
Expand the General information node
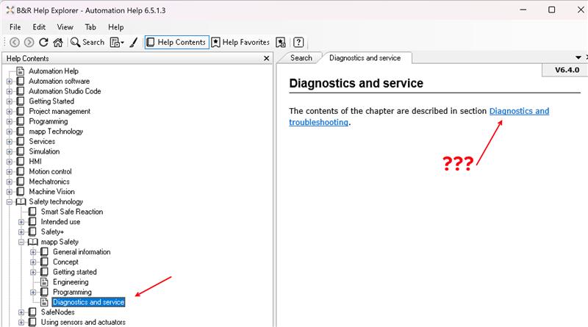point(33,252)
